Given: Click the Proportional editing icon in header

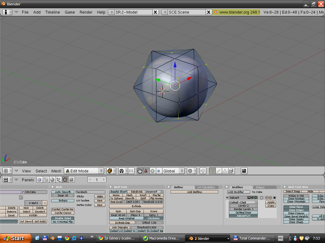Looking at the screenshot, I should click(190, 171).
